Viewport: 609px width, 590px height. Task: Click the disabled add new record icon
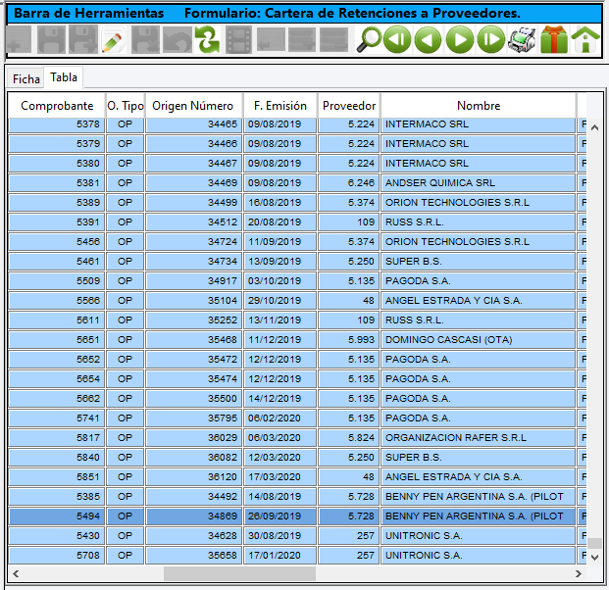click(x=19, y=39)
